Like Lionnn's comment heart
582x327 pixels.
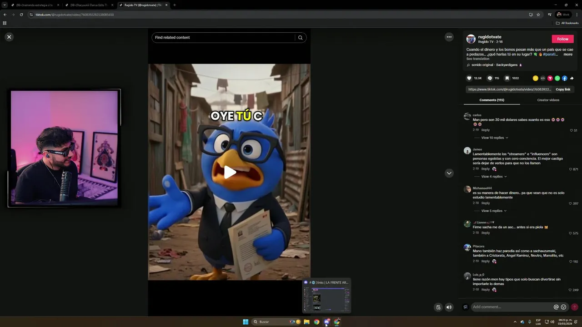[571, 233]
